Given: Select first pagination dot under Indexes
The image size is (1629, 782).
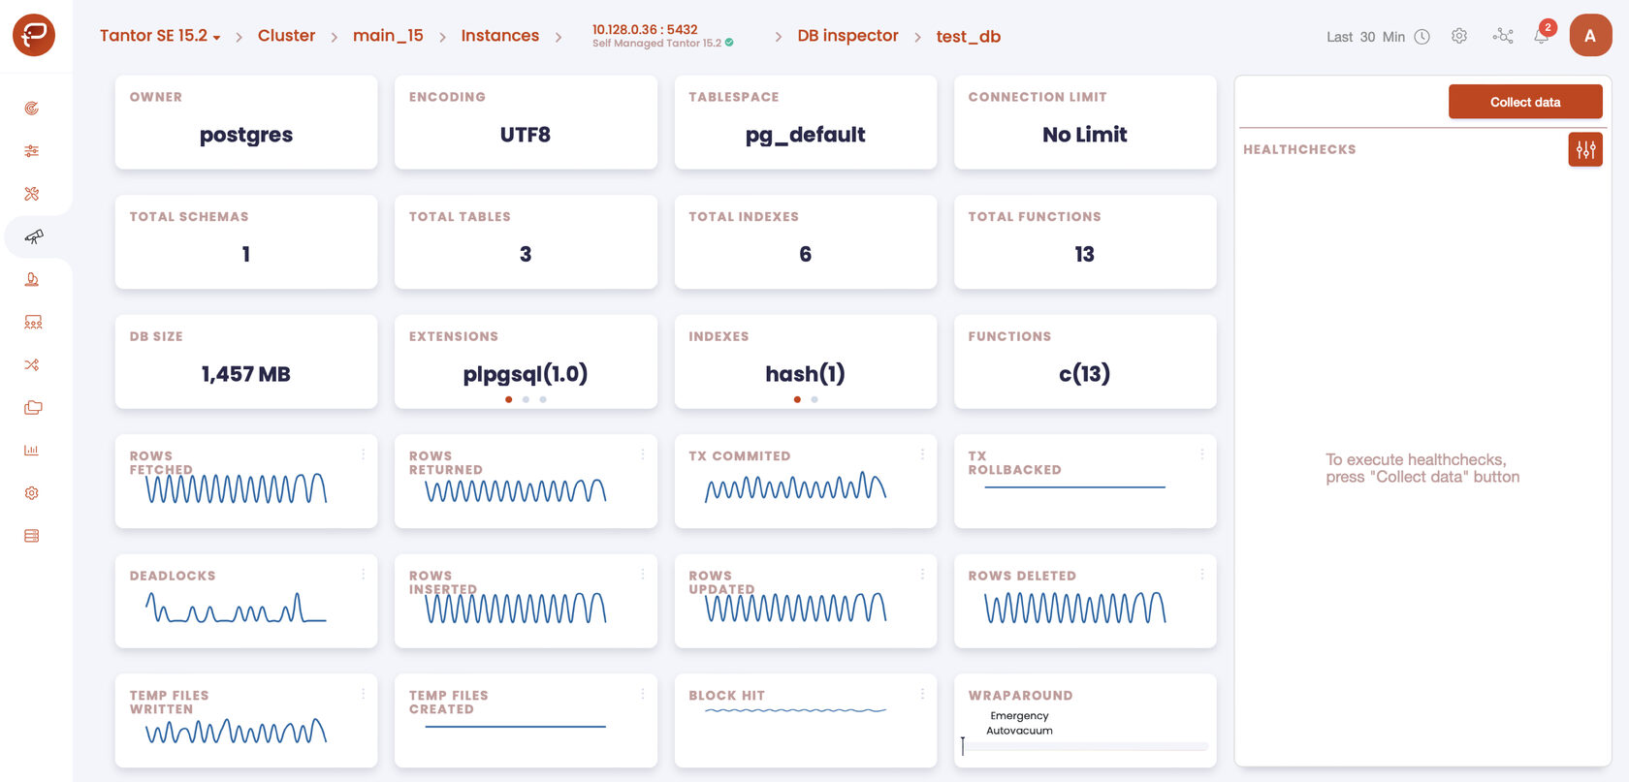Looking at the screenshot, I should [x=797, y=399].
